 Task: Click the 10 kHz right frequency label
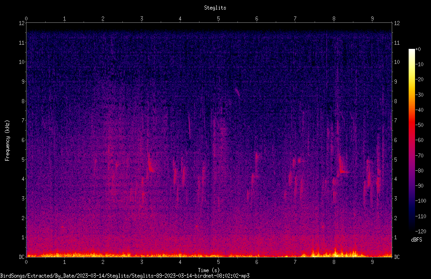pyautogui.click(x=397, y=62)
